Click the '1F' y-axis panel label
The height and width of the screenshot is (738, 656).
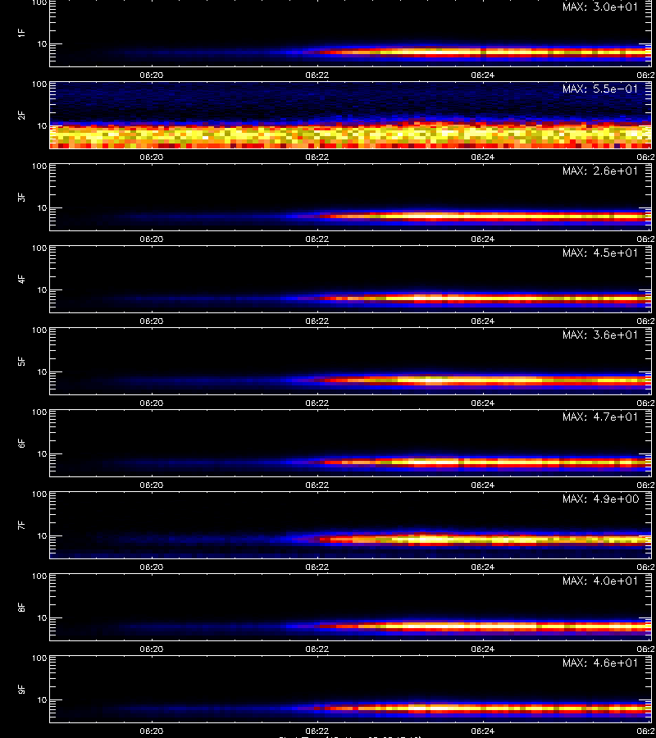coord(21,34)
